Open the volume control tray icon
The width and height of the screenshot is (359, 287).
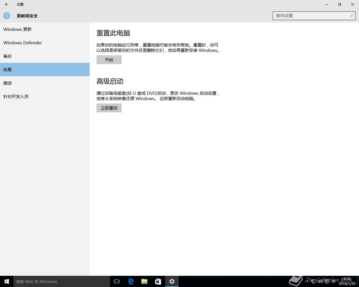[320, 281]
